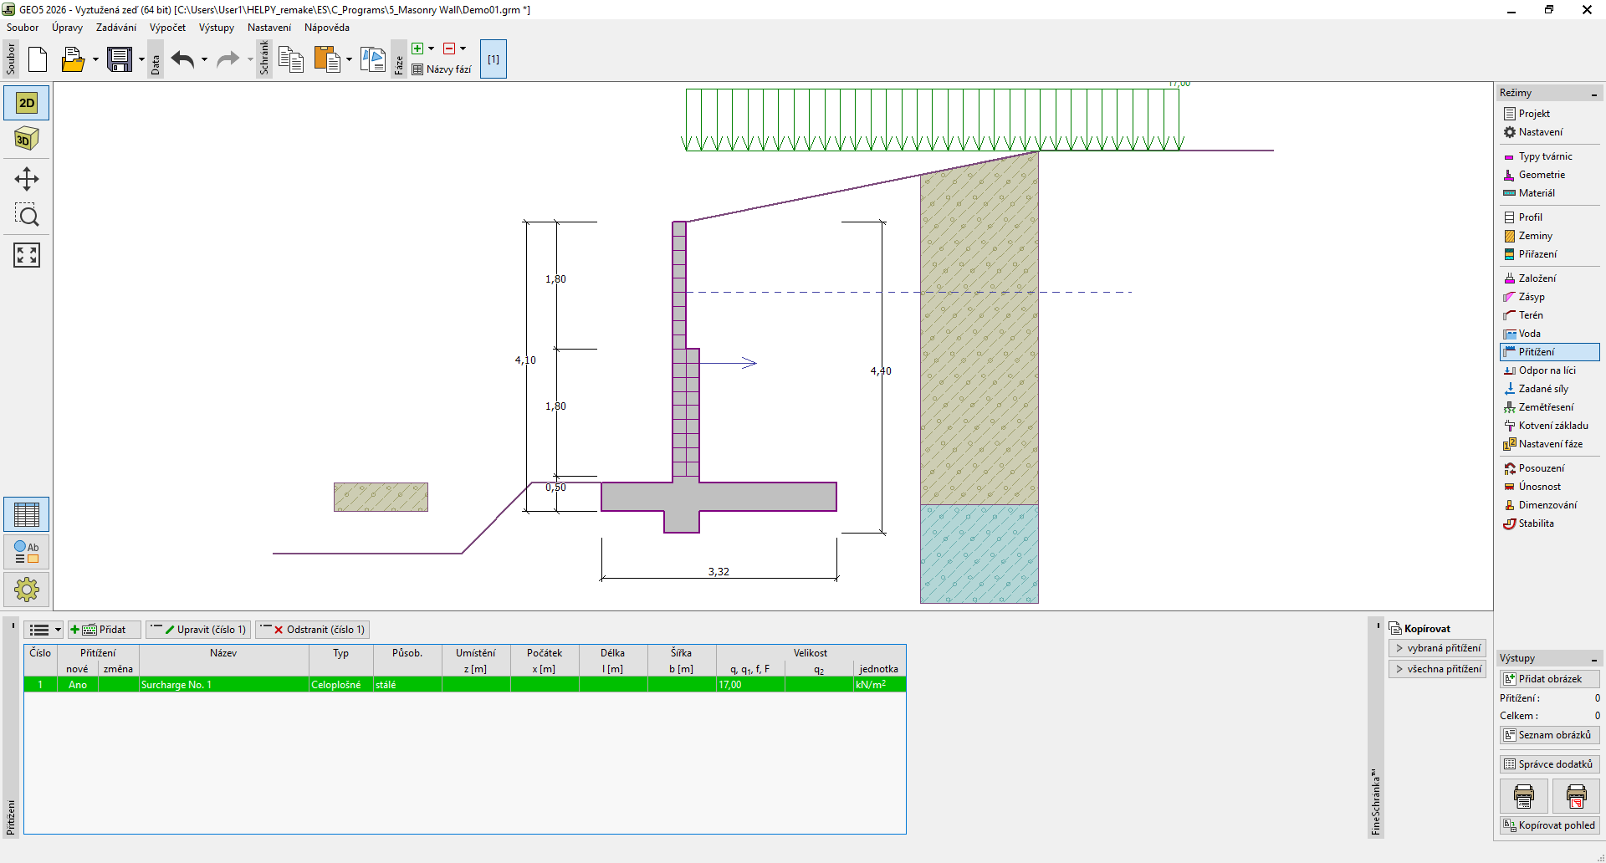Screen dimensions: 1606x863
Task: Collapse the Režimy panel
Action: click(x=1593, y=94)
